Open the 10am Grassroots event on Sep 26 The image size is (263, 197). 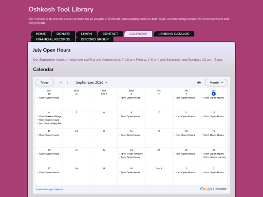coord(213,157)
